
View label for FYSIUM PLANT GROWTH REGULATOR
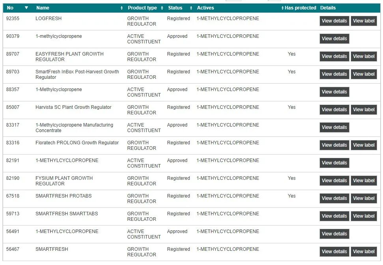(x=364, y=181)
